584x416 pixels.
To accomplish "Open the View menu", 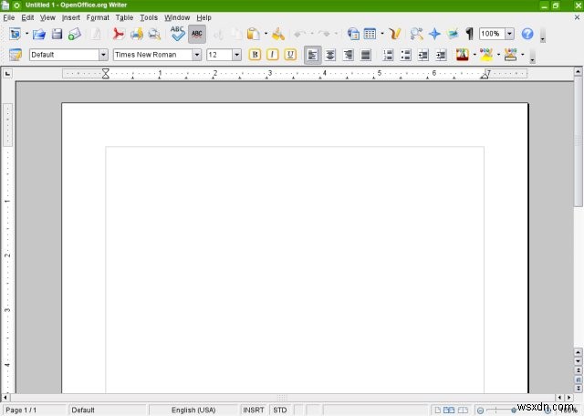I will coord(47,17).
